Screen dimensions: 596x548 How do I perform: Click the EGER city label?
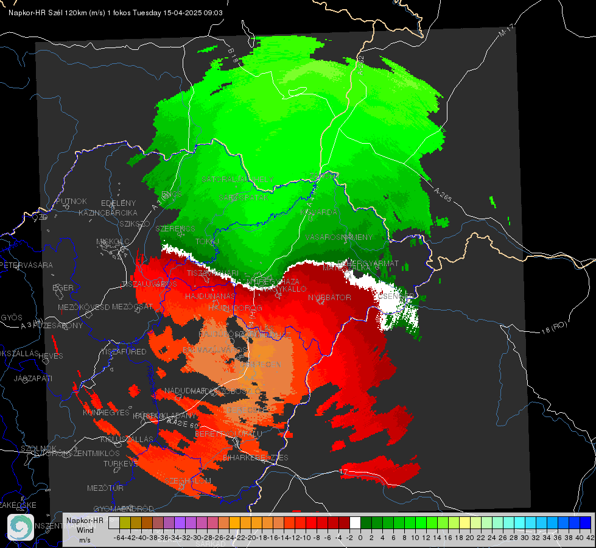[63, 288]
